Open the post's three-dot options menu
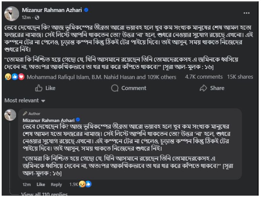The width and height of the screenshot is (261, 197). point(247,13)
